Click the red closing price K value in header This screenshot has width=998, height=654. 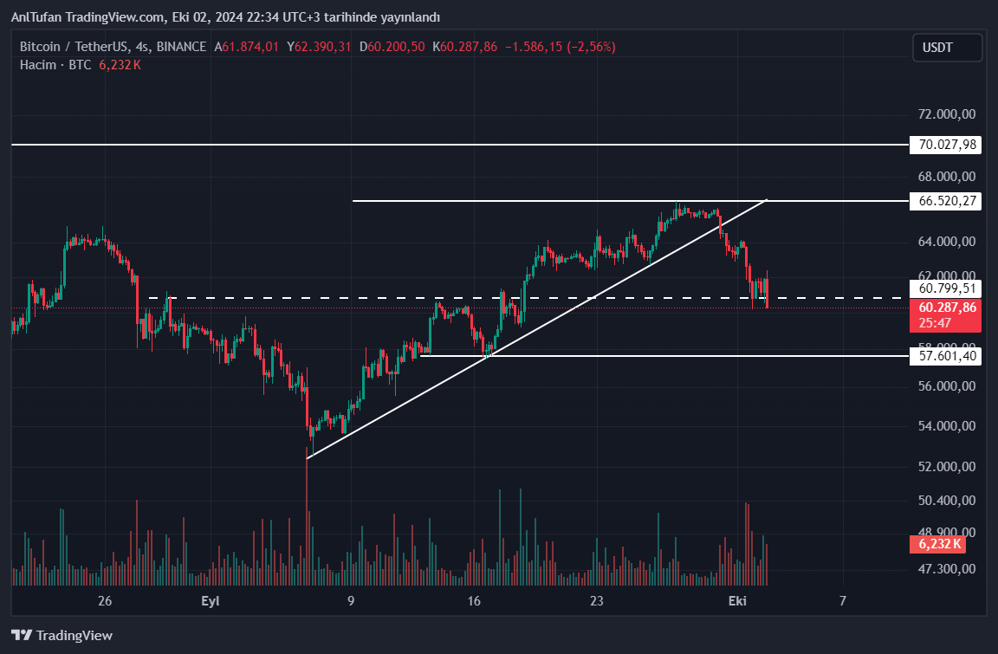point(469,47)
